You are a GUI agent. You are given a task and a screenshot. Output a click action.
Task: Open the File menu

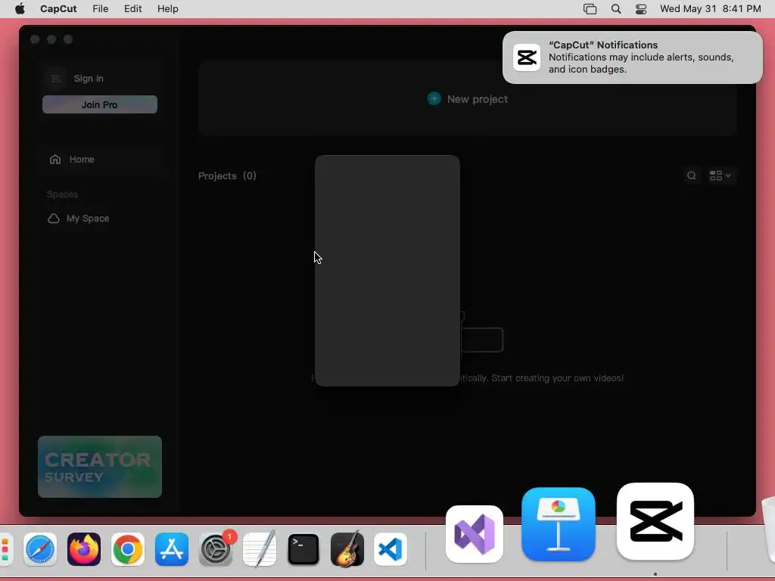pyautogui.click(x=101, y=9)
